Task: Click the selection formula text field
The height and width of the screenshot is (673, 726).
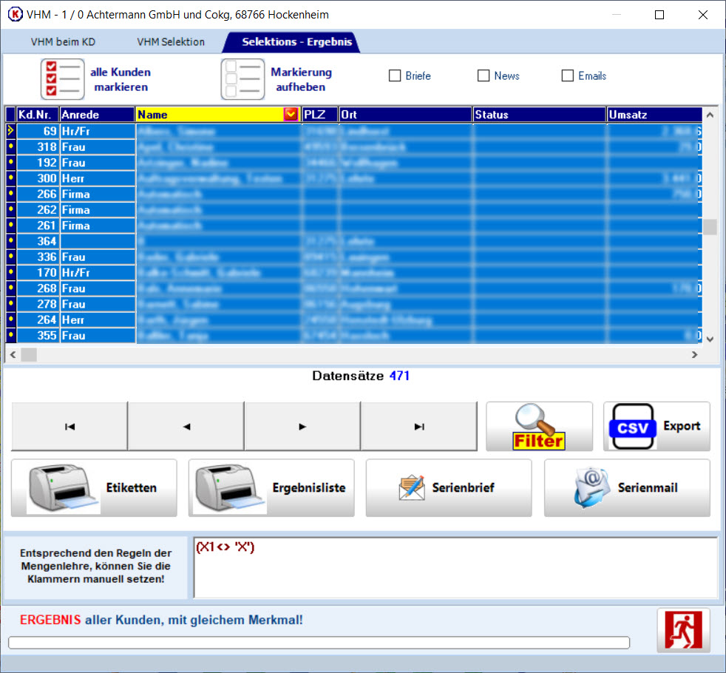Action: [x=455, y=567]
